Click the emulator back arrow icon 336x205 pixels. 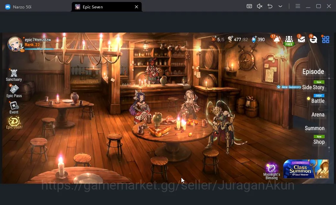point(270,6)
